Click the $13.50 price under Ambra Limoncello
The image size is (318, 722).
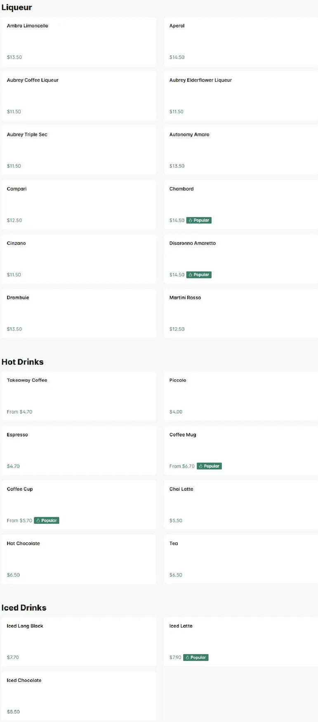click(x=14, y=57)
